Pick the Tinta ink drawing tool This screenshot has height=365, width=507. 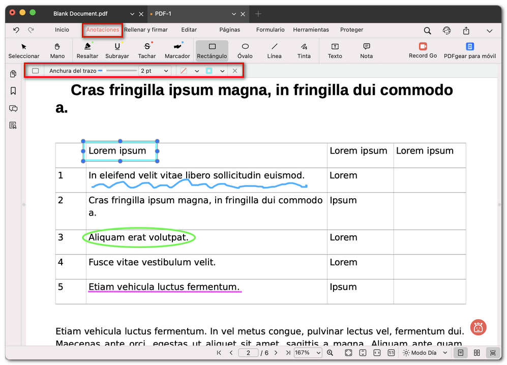(304, 51)
